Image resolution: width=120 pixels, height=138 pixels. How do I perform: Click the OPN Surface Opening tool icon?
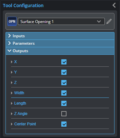[x=12, y=21]
